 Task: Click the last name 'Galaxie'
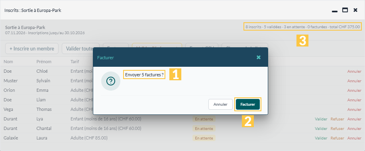[x=11, y=138]
